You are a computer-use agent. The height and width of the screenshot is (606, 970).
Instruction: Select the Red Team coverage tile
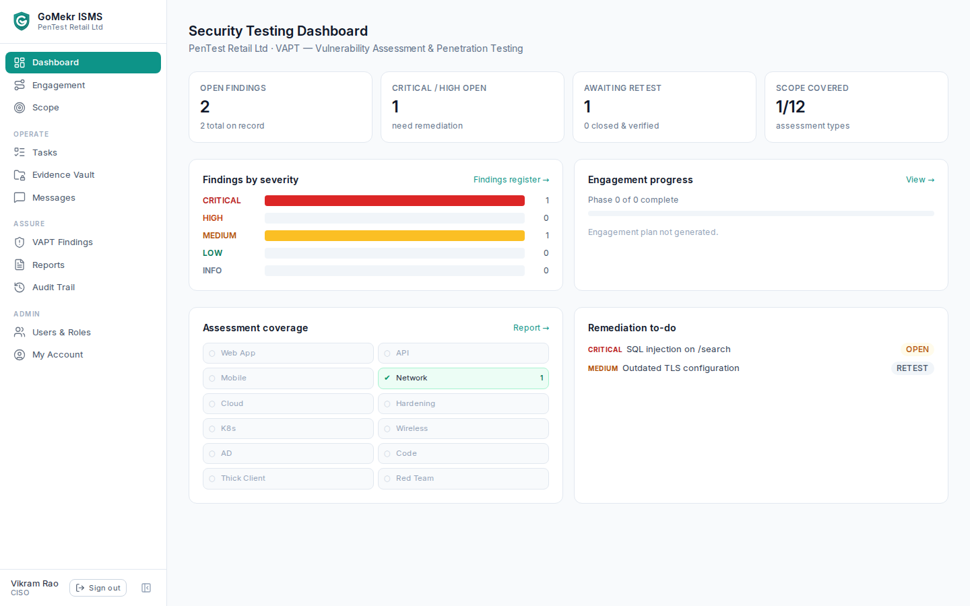tap(463, 478)
